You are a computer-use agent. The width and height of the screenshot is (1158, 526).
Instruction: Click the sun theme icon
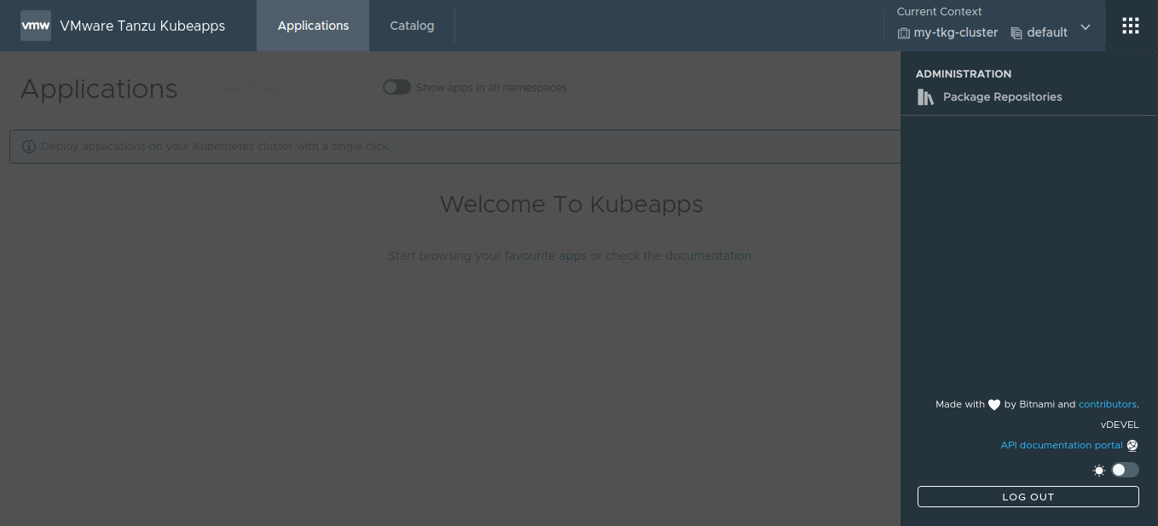(x=1099, y=470)
